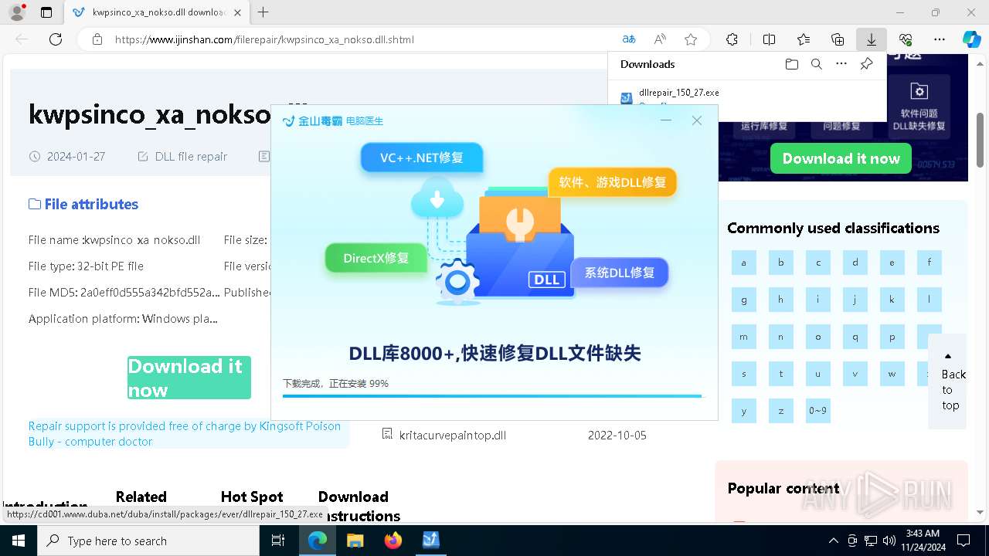Open the Extensions puzzle icon

[x=732, y=39]
